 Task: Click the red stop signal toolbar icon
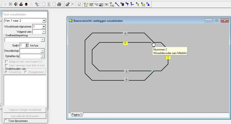click(26, 4)
